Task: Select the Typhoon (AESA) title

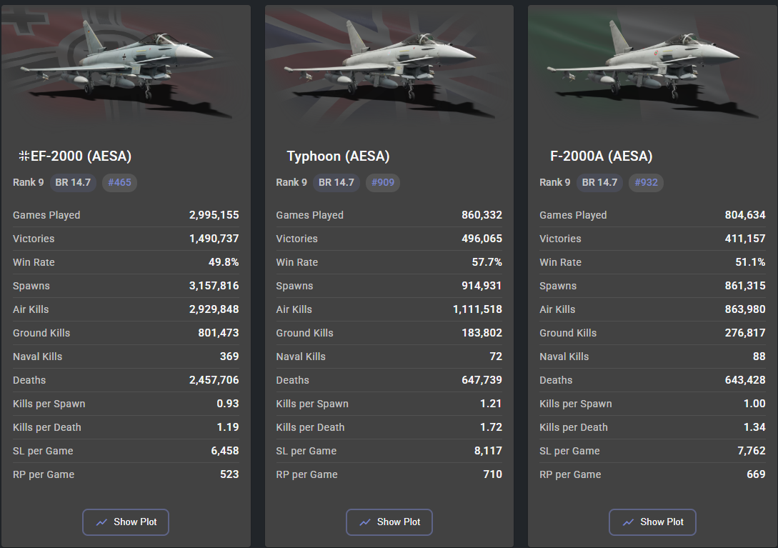Action: click(x=339, y=156)
